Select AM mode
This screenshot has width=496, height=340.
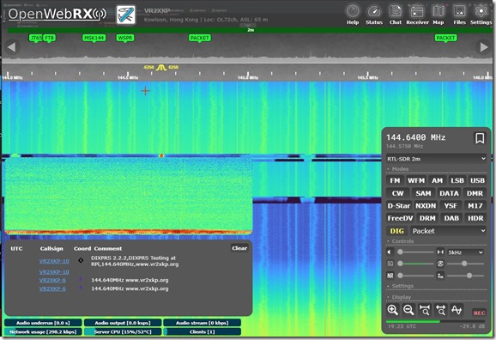click(x=437, y=180)
